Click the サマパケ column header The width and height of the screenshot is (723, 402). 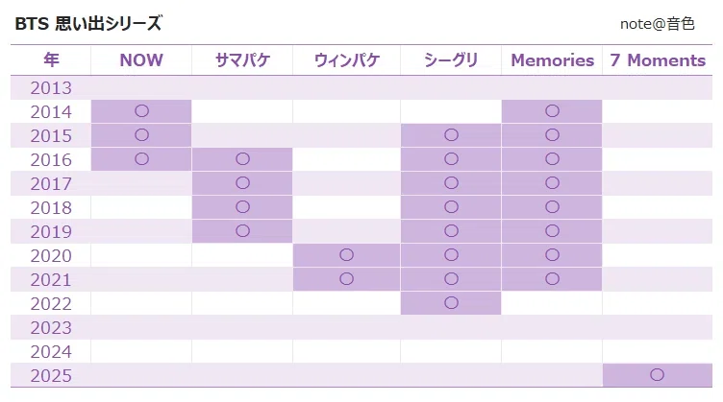[242, 60]
